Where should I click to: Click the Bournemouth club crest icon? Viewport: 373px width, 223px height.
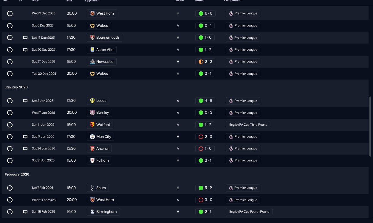point(92,38)
